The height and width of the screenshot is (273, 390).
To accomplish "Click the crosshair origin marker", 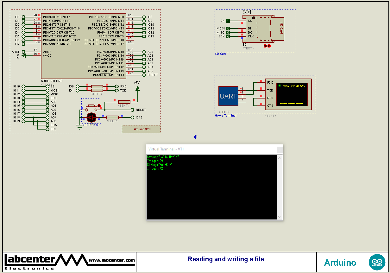I will tap(195, 137).
